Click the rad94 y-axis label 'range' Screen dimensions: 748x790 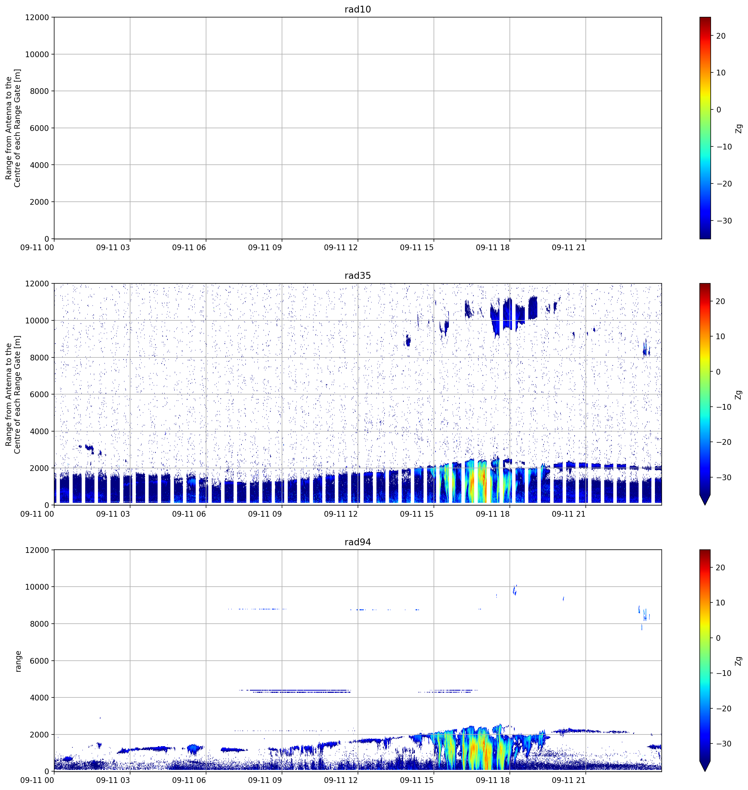click(x=18, y=661)
